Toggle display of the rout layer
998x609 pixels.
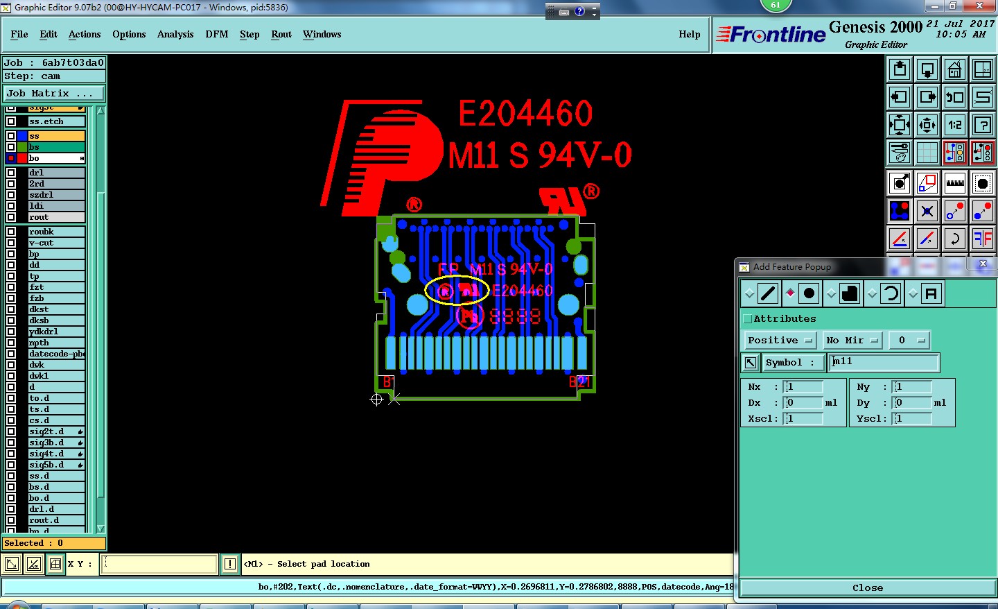pyautogui.click(x=11, y=217)
